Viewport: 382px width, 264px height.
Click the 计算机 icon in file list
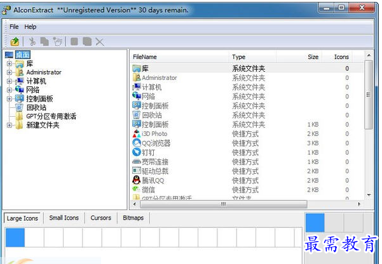pyautogui.click(x=137, y=87)
